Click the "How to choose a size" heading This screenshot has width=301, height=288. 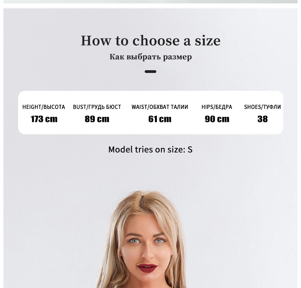150,40
